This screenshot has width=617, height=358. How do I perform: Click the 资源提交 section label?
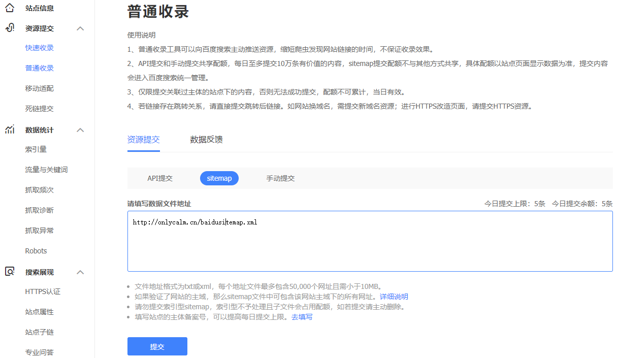pos(40,28)
